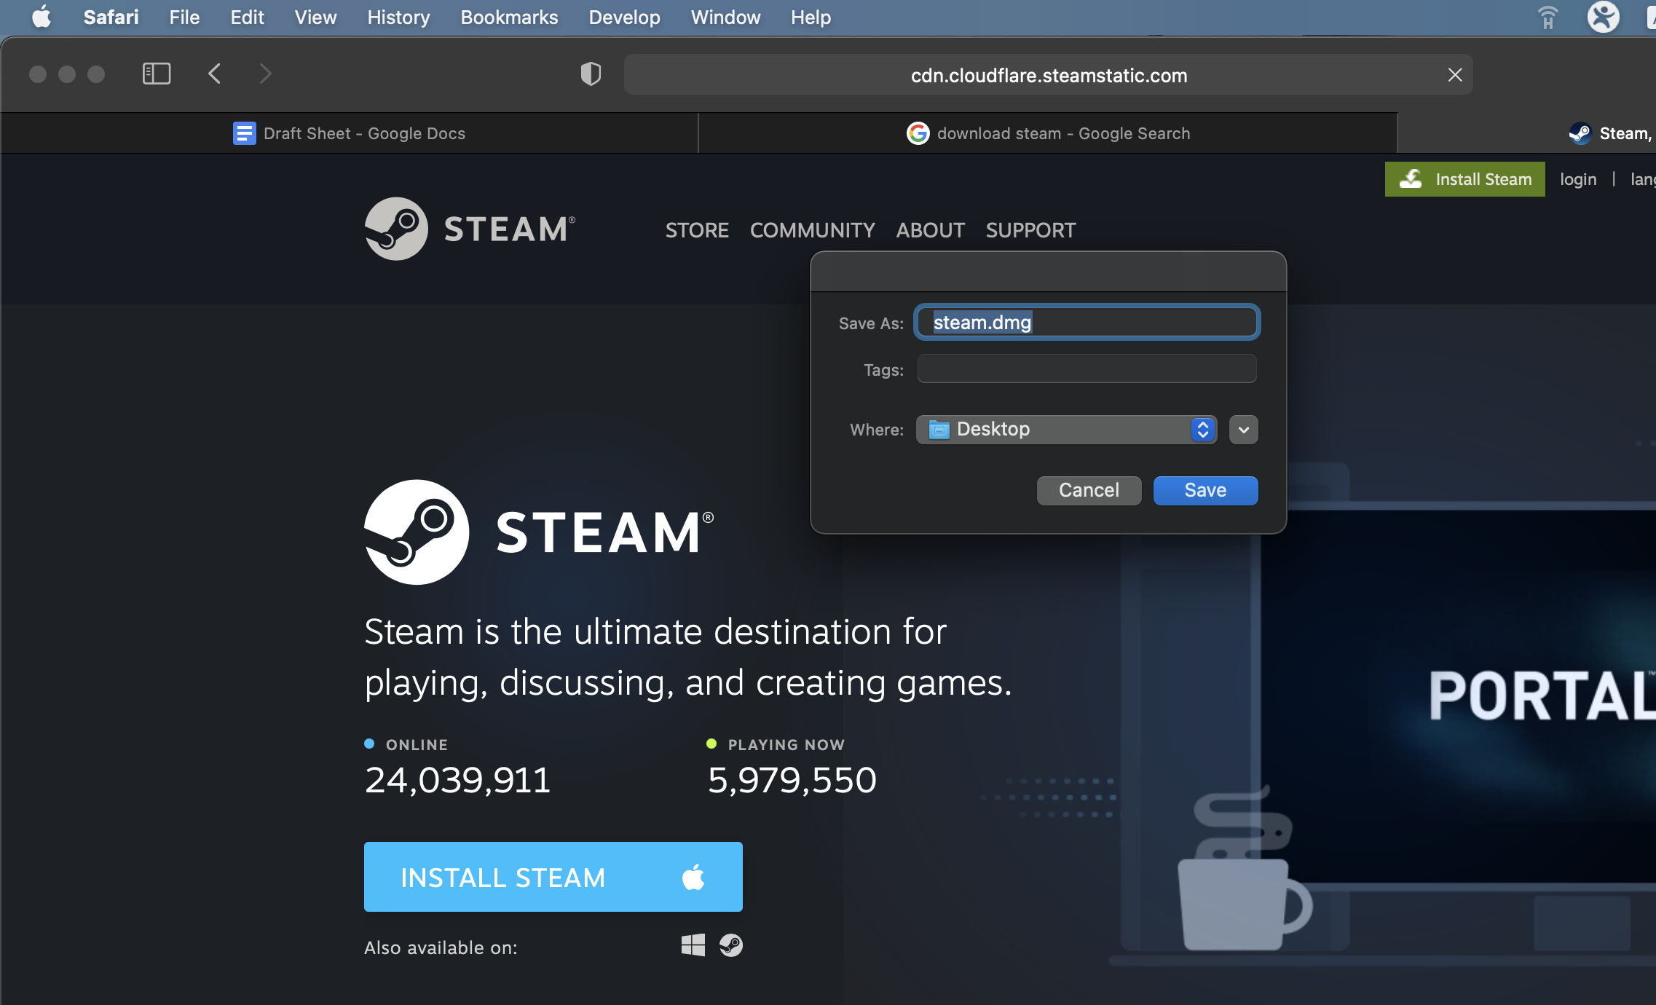Click the login link
1656x1005 pixels.
click(1578, 179)
